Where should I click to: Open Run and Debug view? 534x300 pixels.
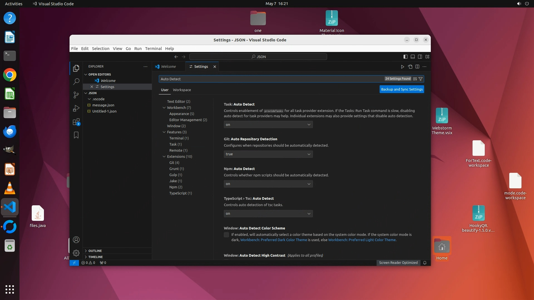(x=76, y=109)
